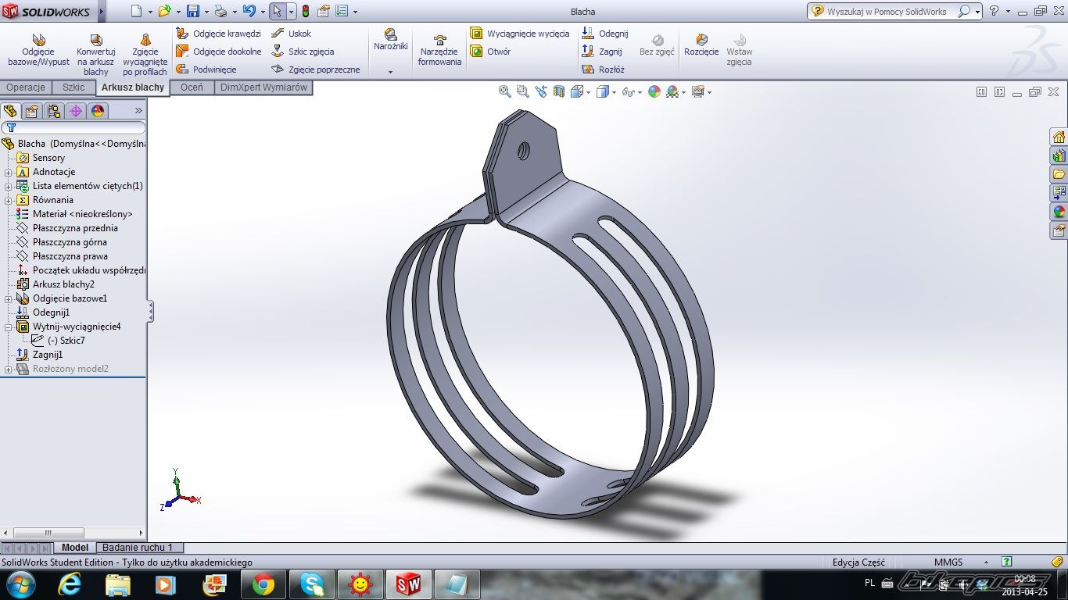The height and width of the screenshot is (600, 1068).
Task: Click the New document icon
Action: click(x=137, y=11)
